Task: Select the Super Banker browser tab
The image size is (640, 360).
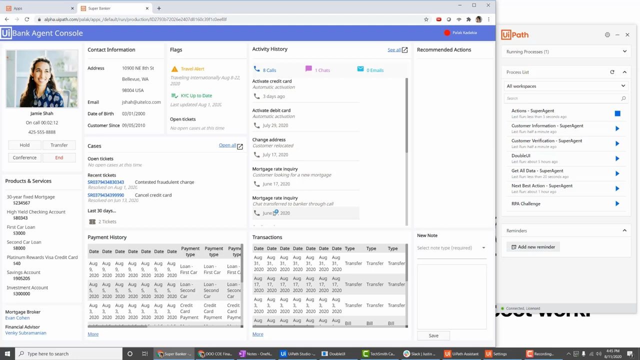Action: pos(115,8)
